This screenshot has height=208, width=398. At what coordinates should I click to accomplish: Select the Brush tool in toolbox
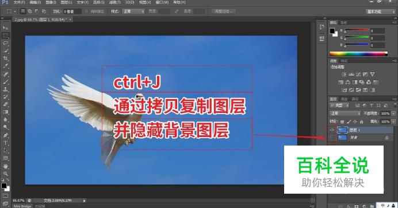(5, 81)
